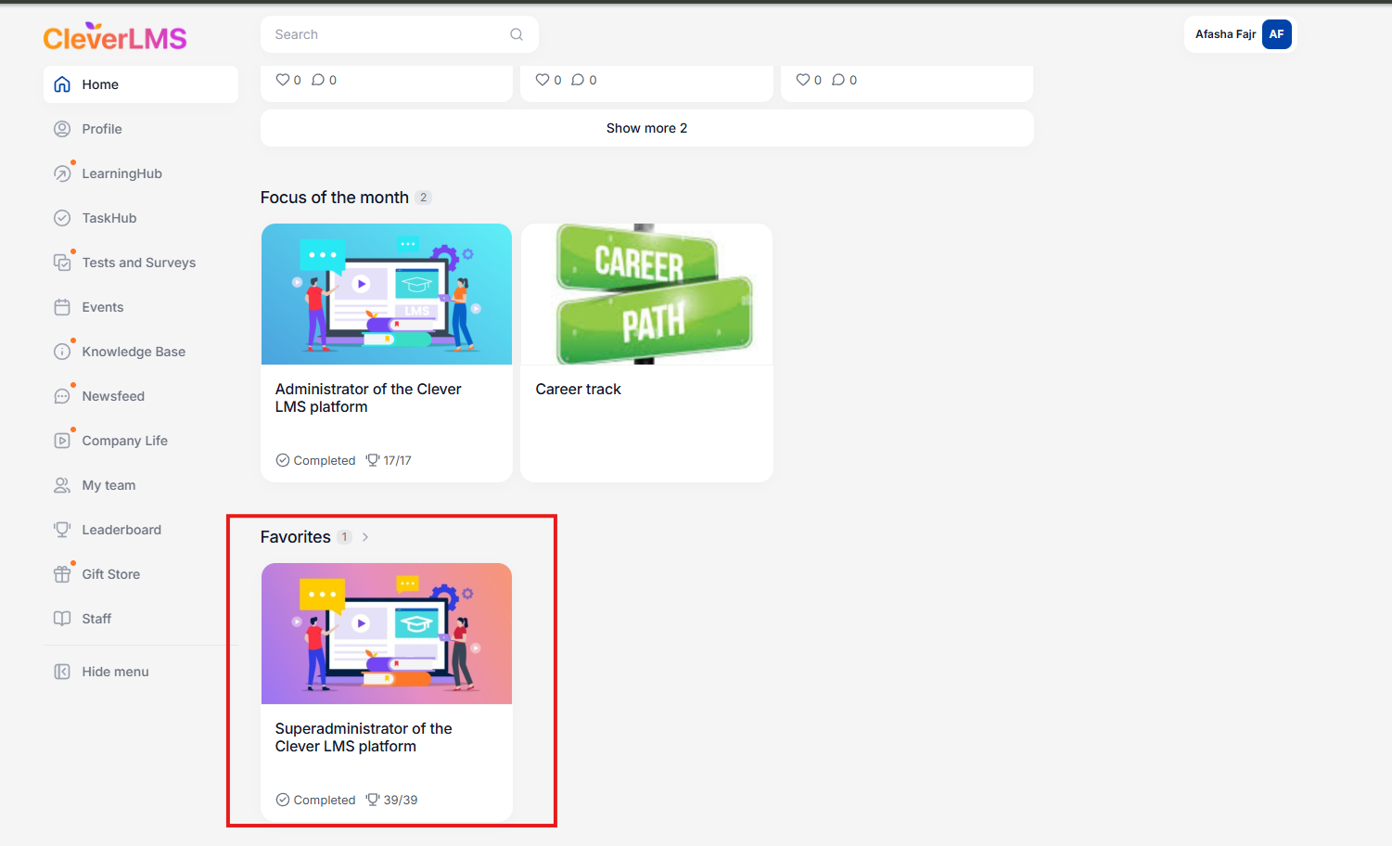Open Afasha Fajr user menu

[x=1240, y=34]
